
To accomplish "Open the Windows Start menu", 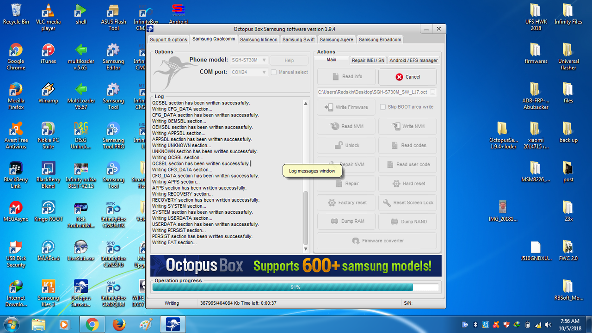I will pos(12,324).
